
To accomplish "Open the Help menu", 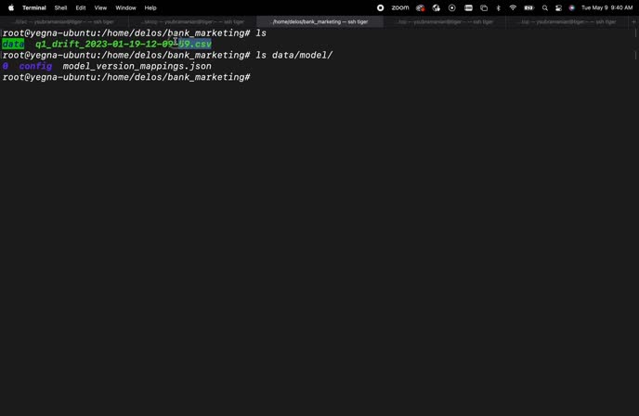I will [150, 7].
